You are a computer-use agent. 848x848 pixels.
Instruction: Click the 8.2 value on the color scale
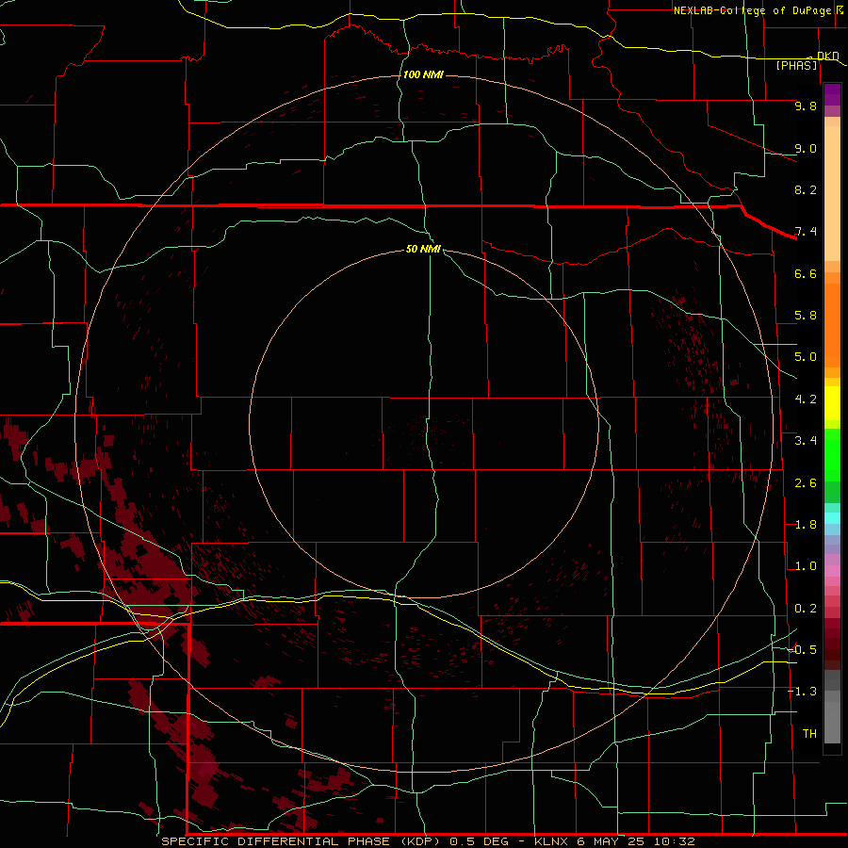pos(806,189)
